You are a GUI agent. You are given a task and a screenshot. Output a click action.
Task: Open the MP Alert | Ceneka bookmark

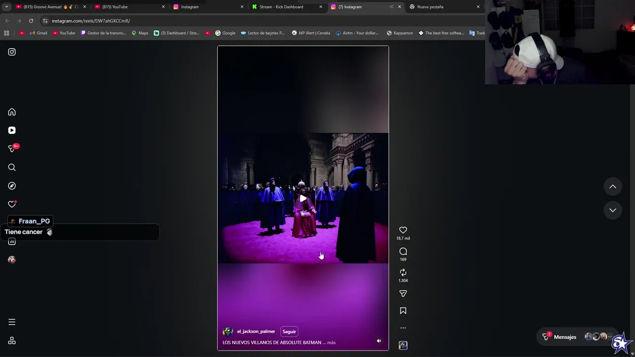click(311, 33)
